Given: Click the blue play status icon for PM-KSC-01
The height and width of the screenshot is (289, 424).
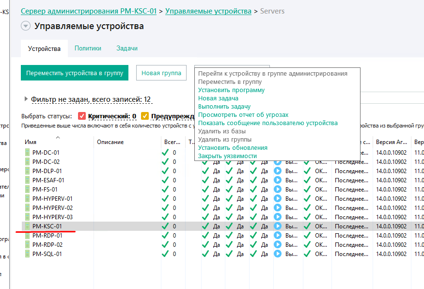Looking at the screenshot, I should click(x=278, y=226).
